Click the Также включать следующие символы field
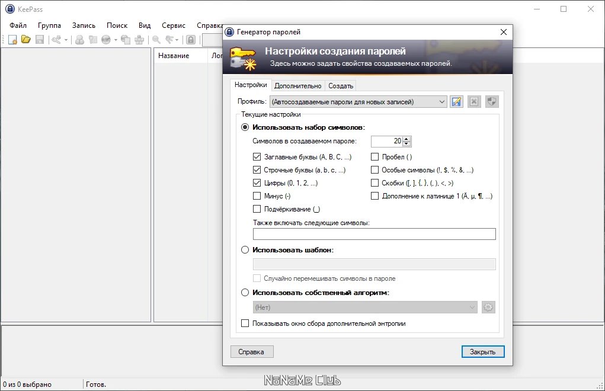The width and height of the screenshot is (605, 391). point(374,234)
